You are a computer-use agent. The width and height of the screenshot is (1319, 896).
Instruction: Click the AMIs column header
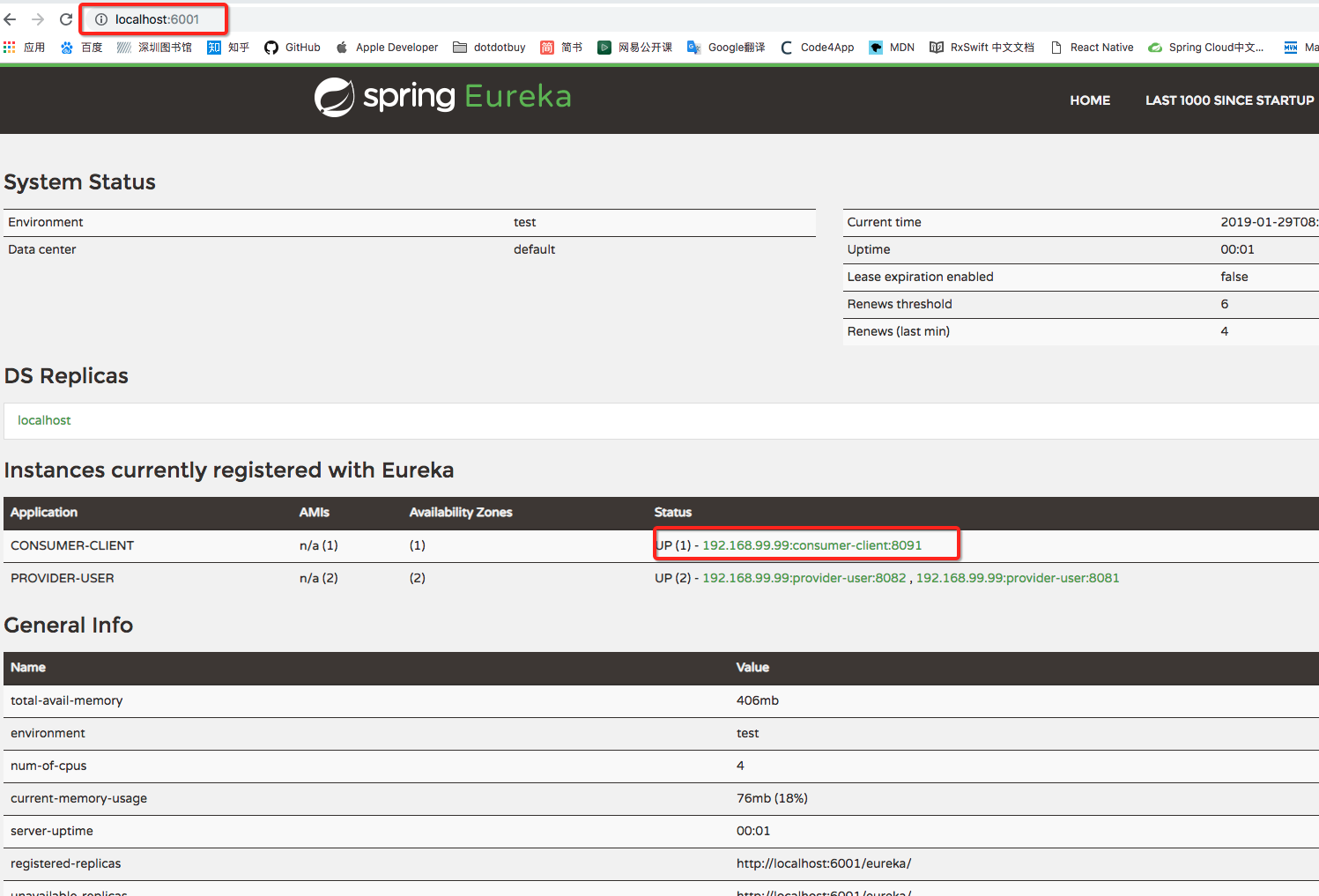[315, 513]
